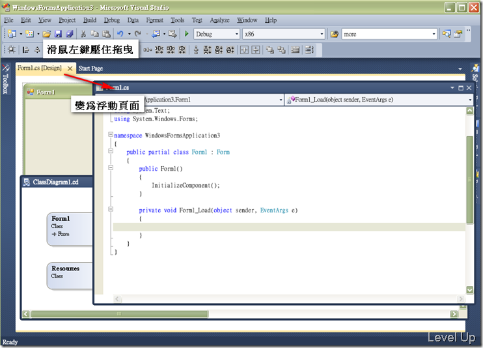Click the Bring to Front icon

click(x=270, y=50)
